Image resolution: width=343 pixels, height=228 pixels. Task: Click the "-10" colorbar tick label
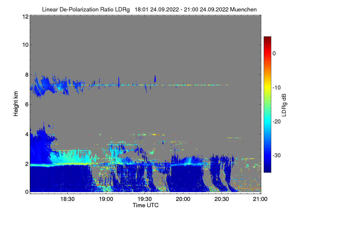pyautogui.click(x=277, y=87)
